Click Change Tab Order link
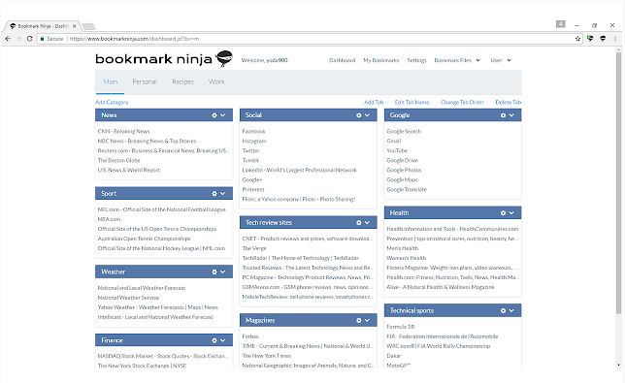 (462, 103)
